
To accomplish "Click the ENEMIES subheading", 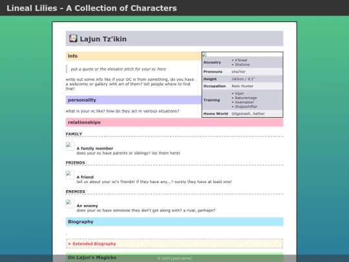I will click(76, 191).
